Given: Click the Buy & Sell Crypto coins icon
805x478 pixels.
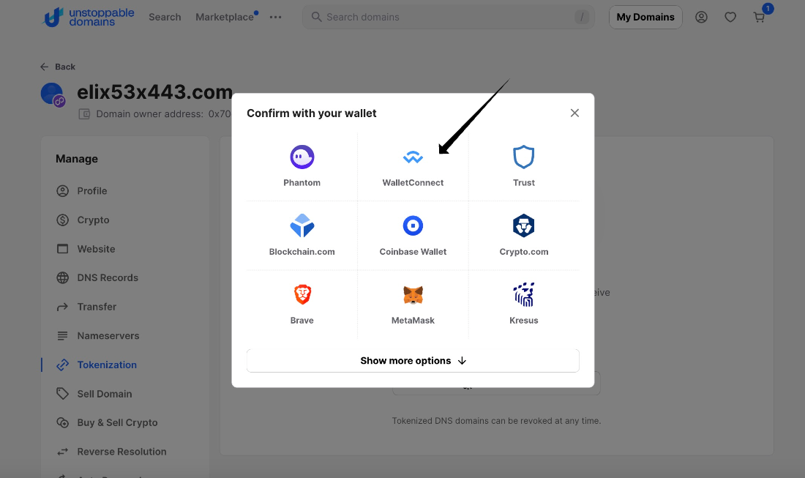Looking at the screenshot, I should tap(63, 422).
